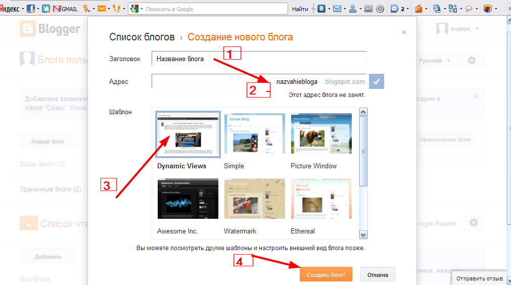Viewport: 511px width, 285px height.
Task: Click the Список блогов breadcrumb
Action: point(142,37)
